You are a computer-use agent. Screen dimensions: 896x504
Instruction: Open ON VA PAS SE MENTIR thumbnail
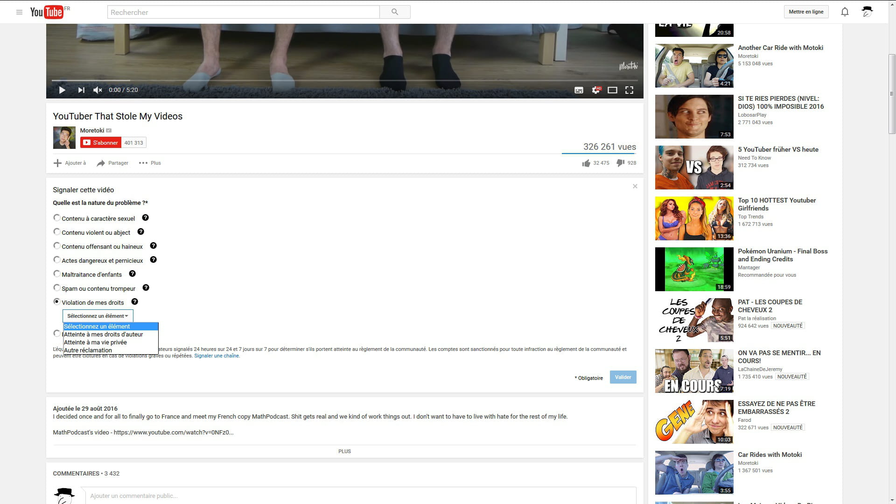click(694, 371)
